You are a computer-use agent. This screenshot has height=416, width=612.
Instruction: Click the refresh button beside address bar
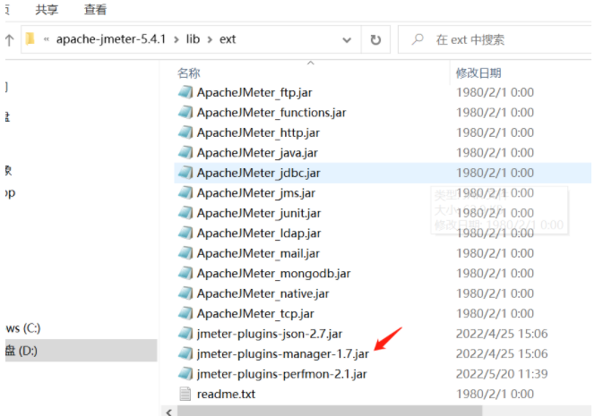[x=375, y=39]
